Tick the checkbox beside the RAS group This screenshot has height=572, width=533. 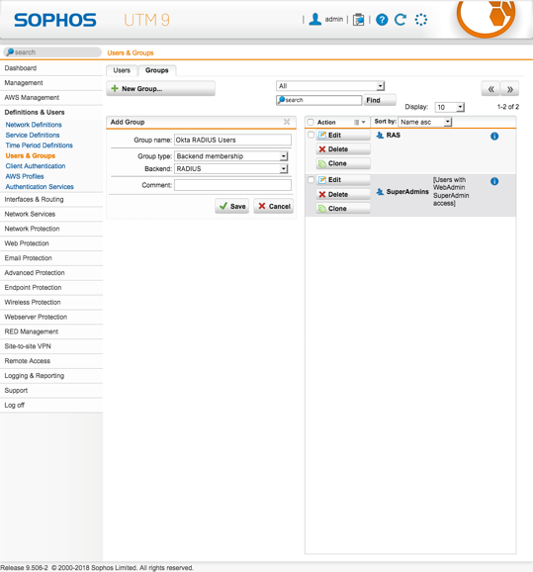click(x=311, y=135)
